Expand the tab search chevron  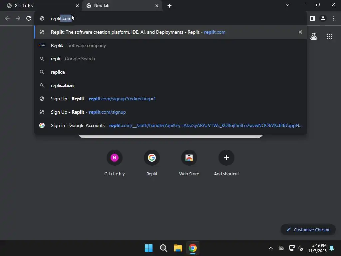pyautogui.click(x=287, y=5)
